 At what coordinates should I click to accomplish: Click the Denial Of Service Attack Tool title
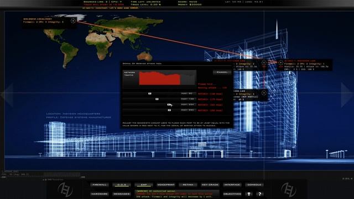tap(142, 64)
